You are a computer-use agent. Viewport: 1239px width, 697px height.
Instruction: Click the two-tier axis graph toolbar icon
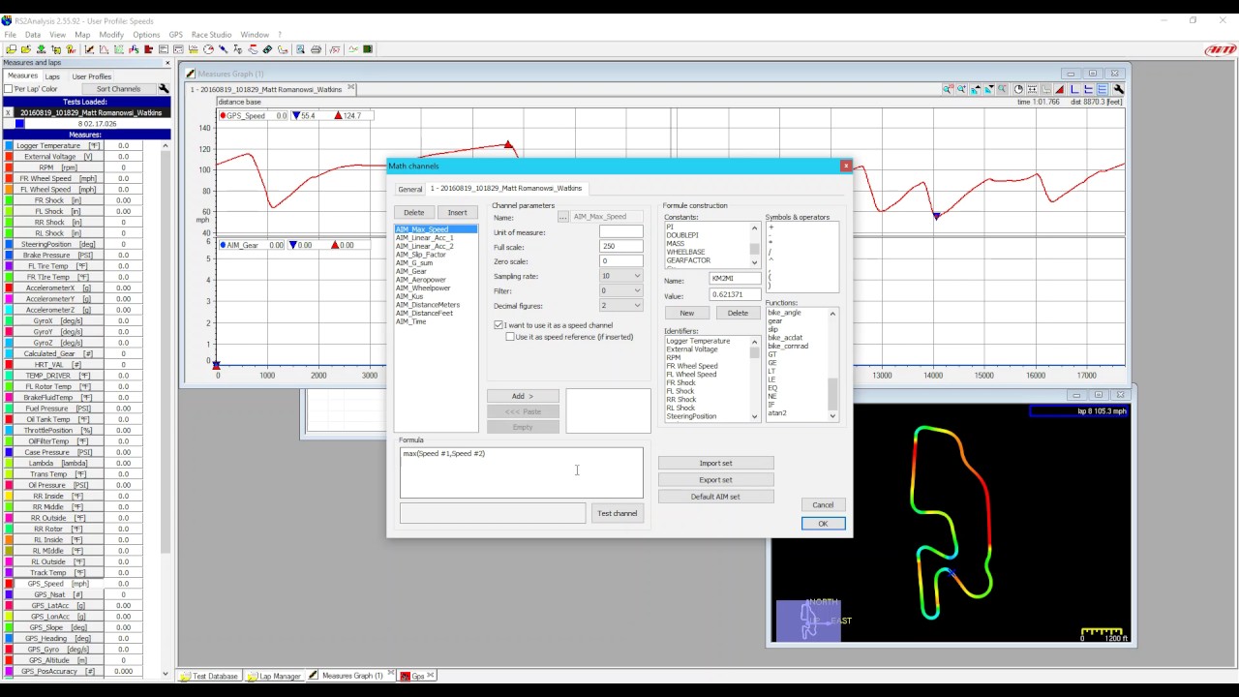point(1088,89)
